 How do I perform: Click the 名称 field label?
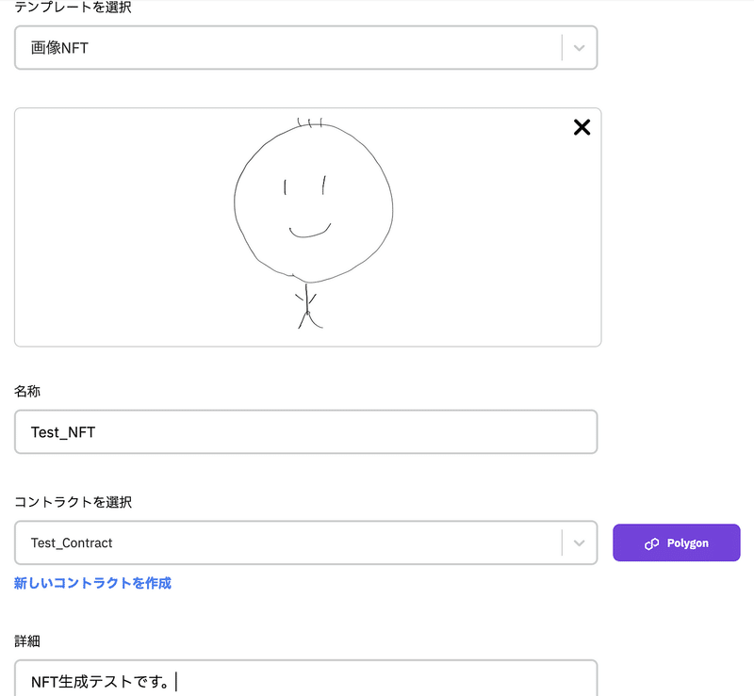click(x=27, y=391)
